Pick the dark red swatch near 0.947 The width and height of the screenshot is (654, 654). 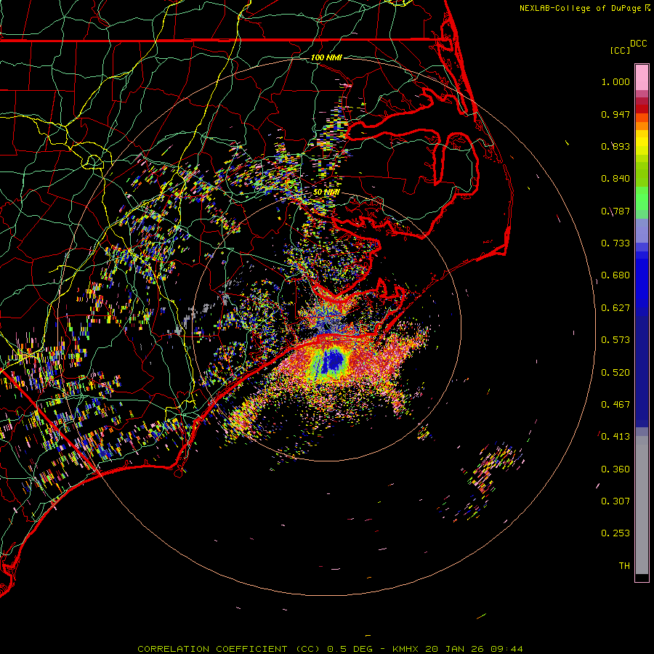click(x=642, y=109)
